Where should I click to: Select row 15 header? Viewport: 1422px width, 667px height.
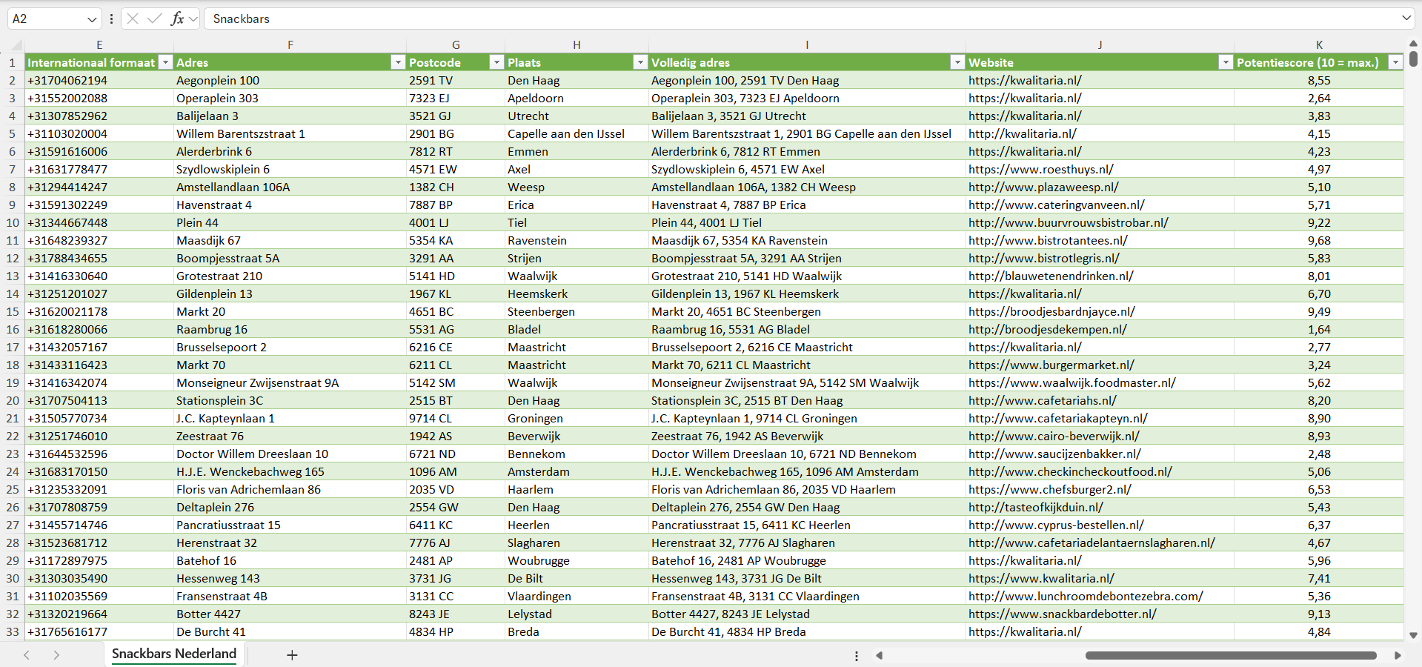click(x=13, y=312)
